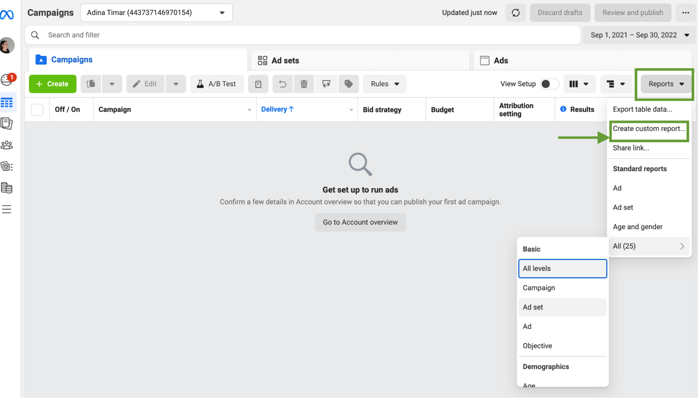The width and height of the screenshot is (698, 398).
Task: Open the profile avatar in sidebar
Action: pyautogui.click(x=7, y=45)
